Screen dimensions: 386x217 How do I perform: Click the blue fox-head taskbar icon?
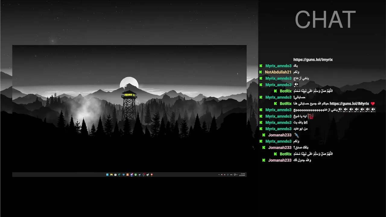point(123,175)
